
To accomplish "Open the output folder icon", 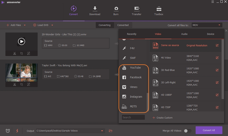I will point(111,131).
